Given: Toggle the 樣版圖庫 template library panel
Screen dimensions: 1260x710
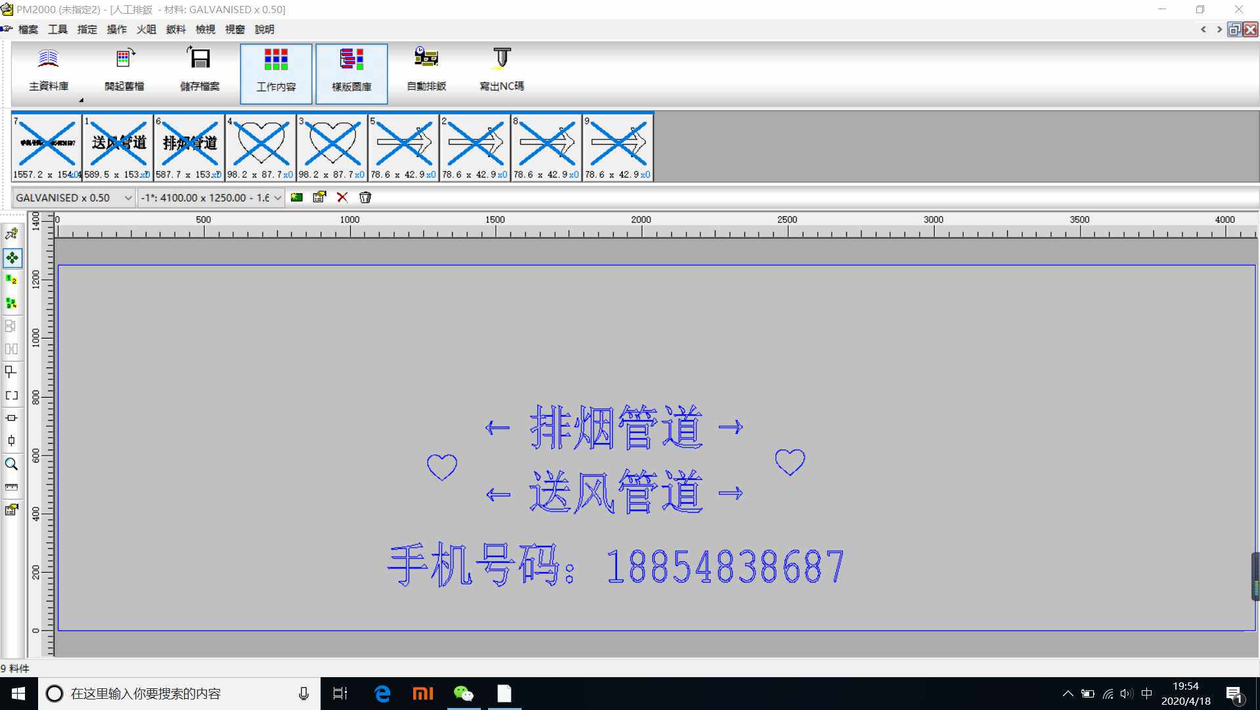Looking at the screenshot, I should (x=351, y=73).
